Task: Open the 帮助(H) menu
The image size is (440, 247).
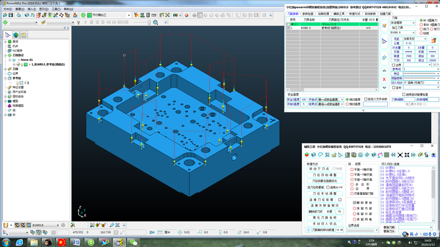Action: tap(68, 9)
